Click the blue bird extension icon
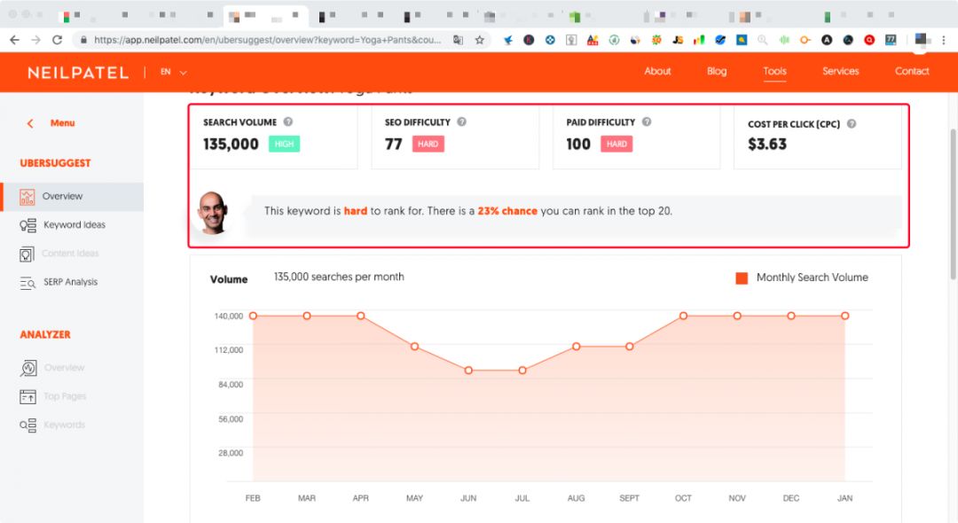 (507, 40)
